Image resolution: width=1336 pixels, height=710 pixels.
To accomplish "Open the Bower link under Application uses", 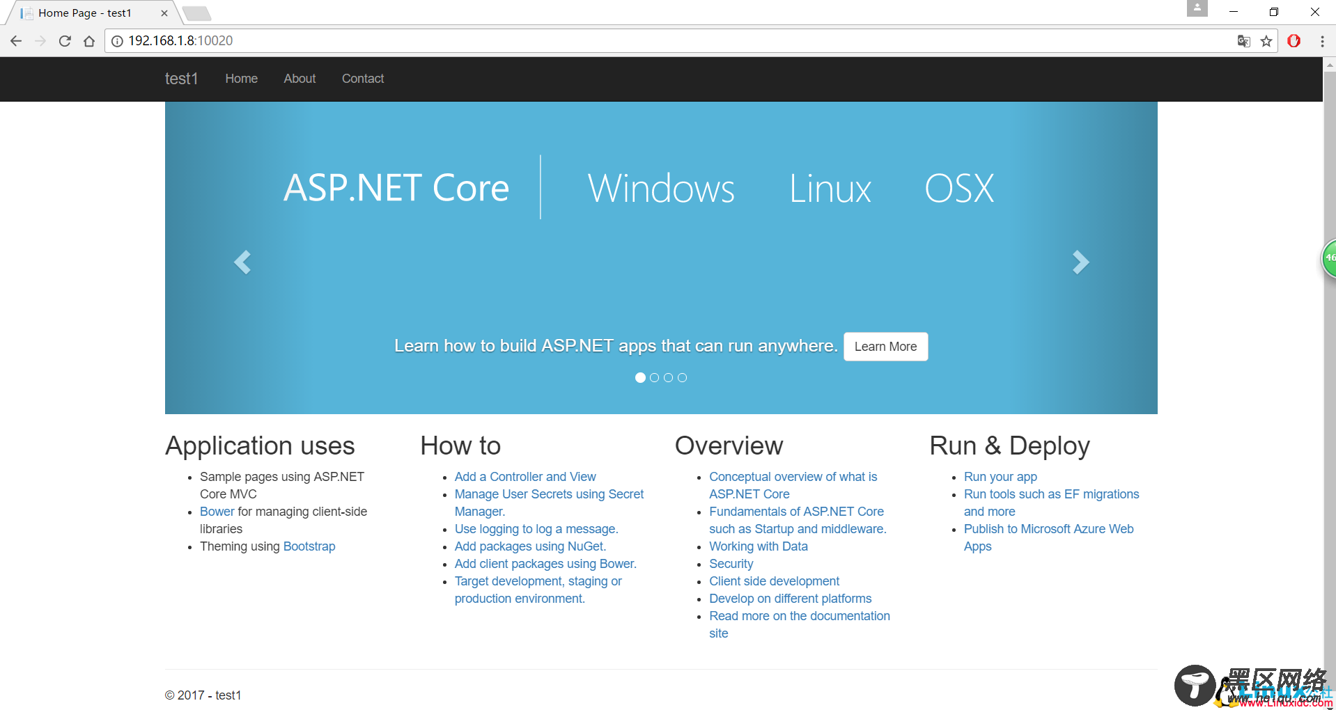I will pyautogui.click(x=217, y=512).
